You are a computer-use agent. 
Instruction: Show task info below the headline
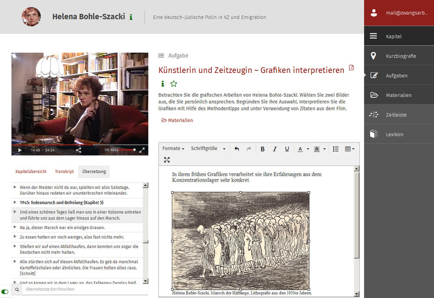tap(163, 83)
